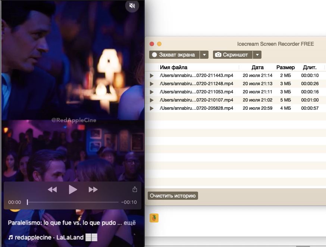Play the recording 0720-210107.mp4
Viewport: 326px width, 247px height.
(151, 100)
